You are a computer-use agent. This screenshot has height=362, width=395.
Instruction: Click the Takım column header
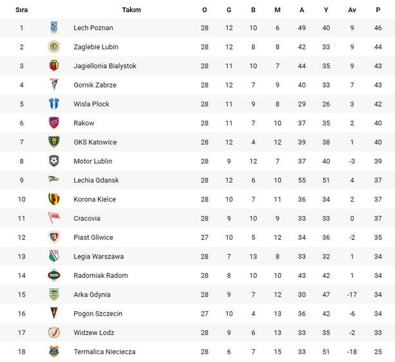[131, 10]
